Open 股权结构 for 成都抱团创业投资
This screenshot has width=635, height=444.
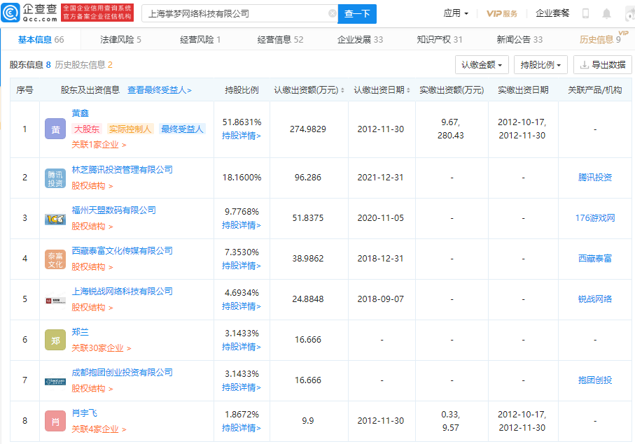point(92,389)
